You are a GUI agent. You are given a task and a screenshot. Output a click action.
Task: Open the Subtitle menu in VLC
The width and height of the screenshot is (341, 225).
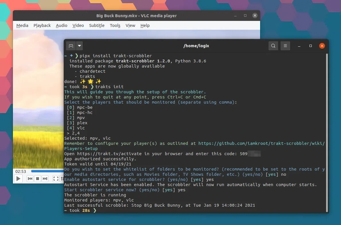coord(97,25)
